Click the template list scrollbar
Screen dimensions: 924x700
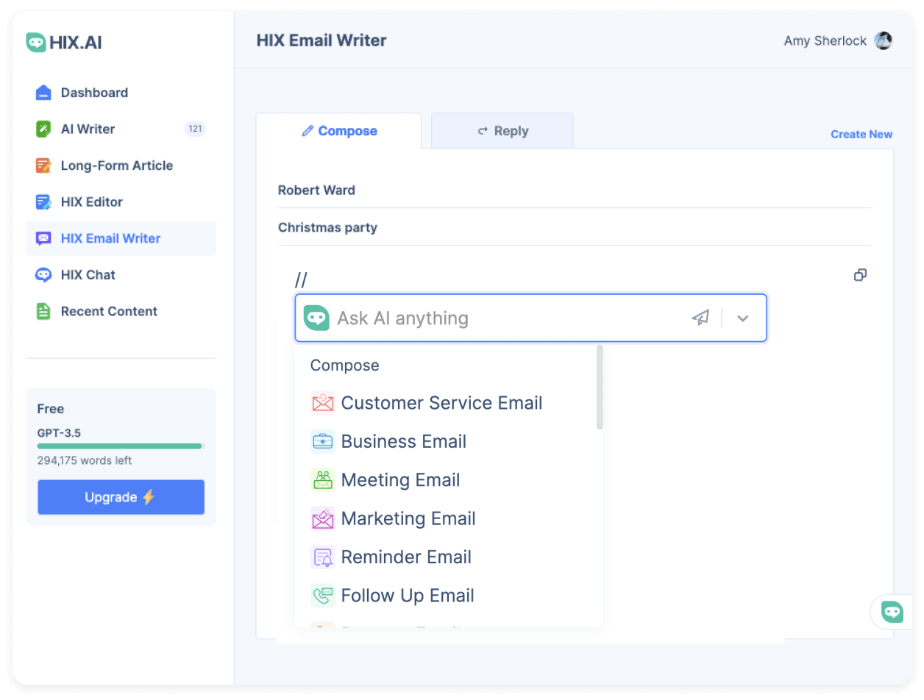[x=600, y=387]
